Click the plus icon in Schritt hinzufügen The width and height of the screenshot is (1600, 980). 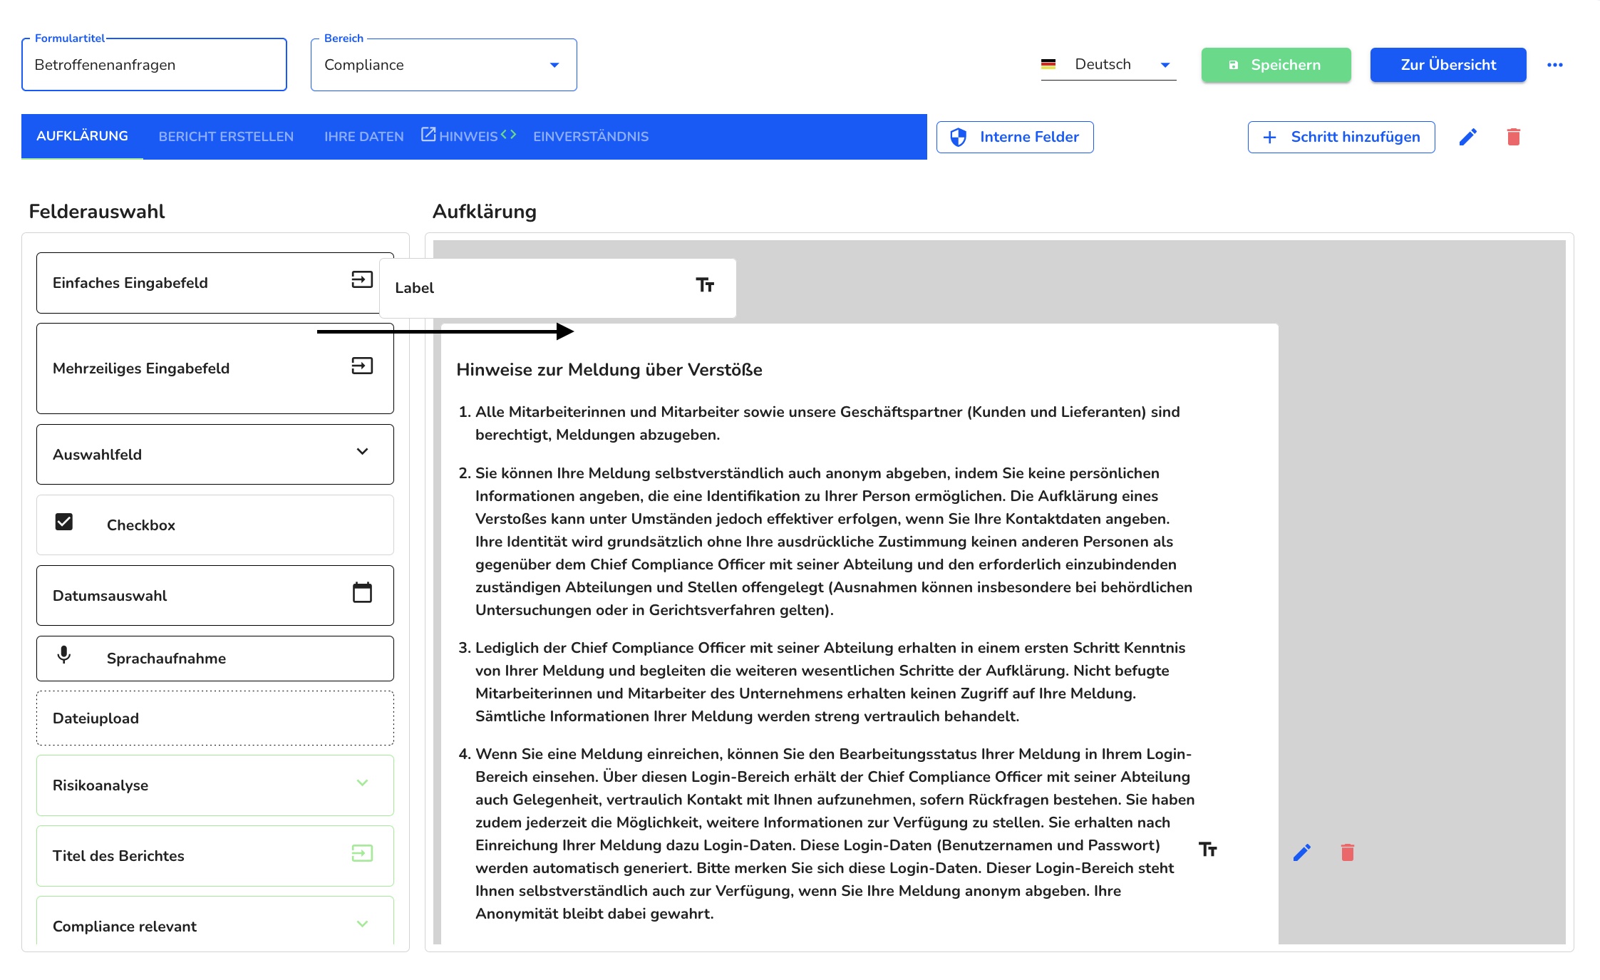[1269, 137]
